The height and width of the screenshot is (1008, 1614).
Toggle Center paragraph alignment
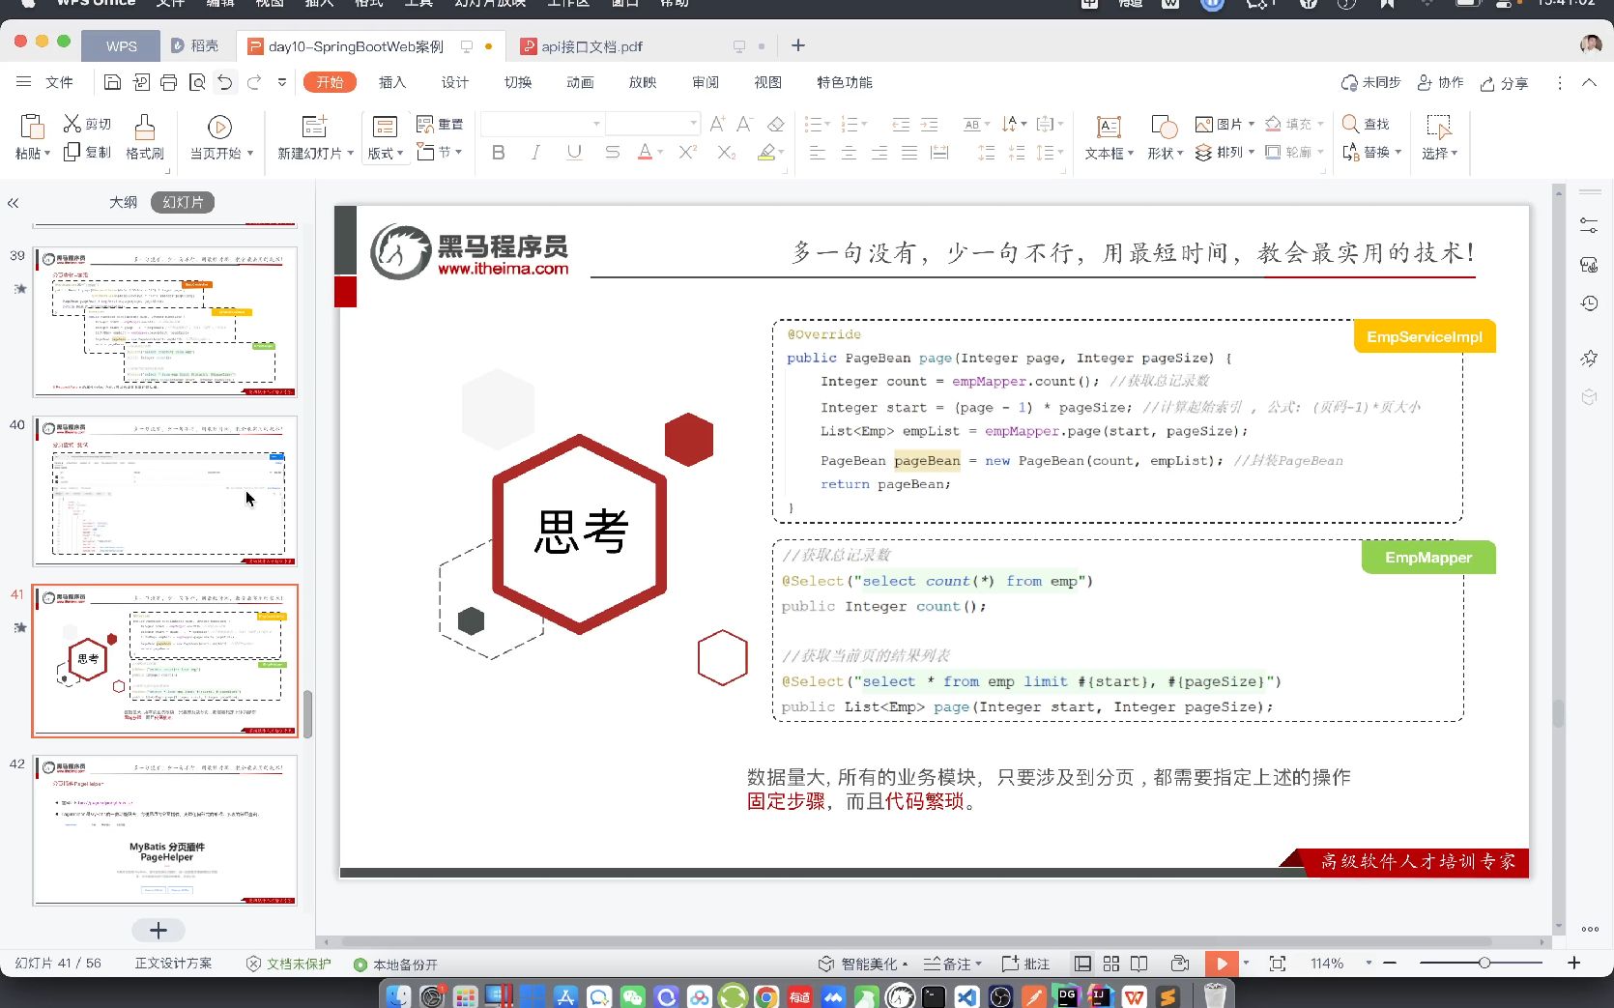tap(849, 153)
